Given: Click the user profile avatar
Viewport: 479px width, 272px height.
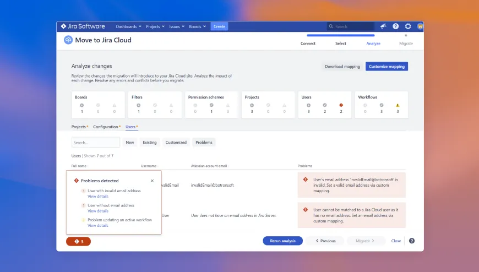Looking at the screenshot, I should coord(420,26).
